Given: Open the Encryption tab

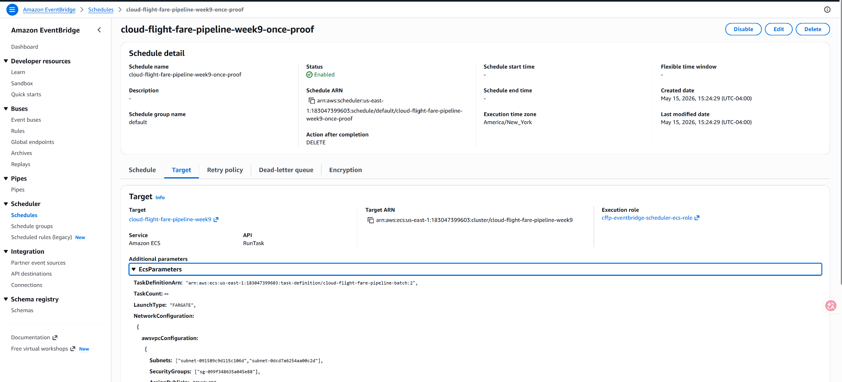Looking at the screenshot, I should click(x=345, y=170).
